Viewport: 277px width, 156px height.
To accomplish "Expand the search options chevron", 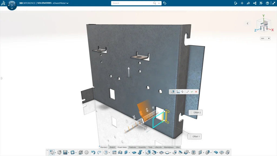I will (159, 3).
